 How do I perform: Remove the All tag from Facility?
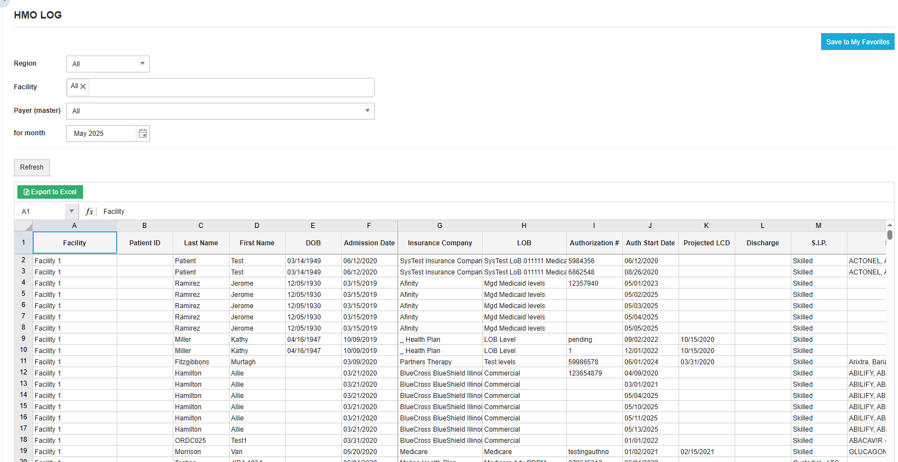tap(83, 86)
